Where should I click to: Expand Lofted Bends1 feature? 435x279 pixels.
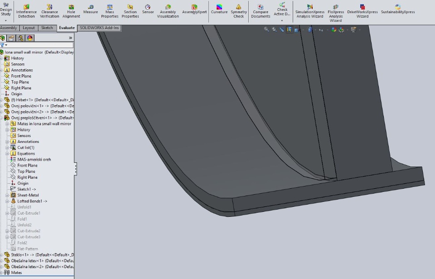(x=7, y=201)
